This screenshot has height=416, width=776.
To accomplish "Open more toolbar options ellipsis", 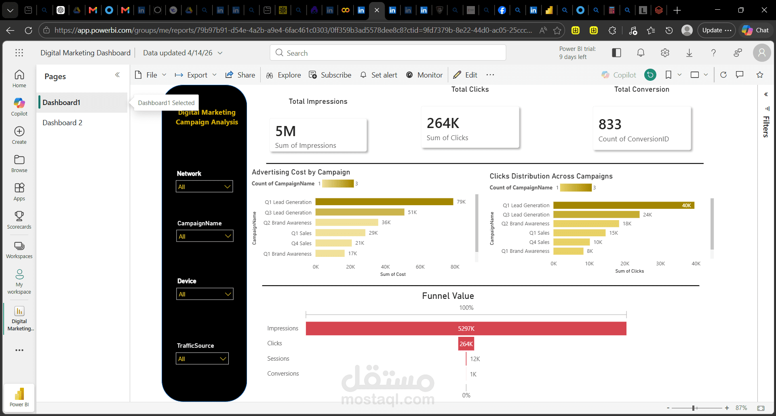I will point(490,75).
